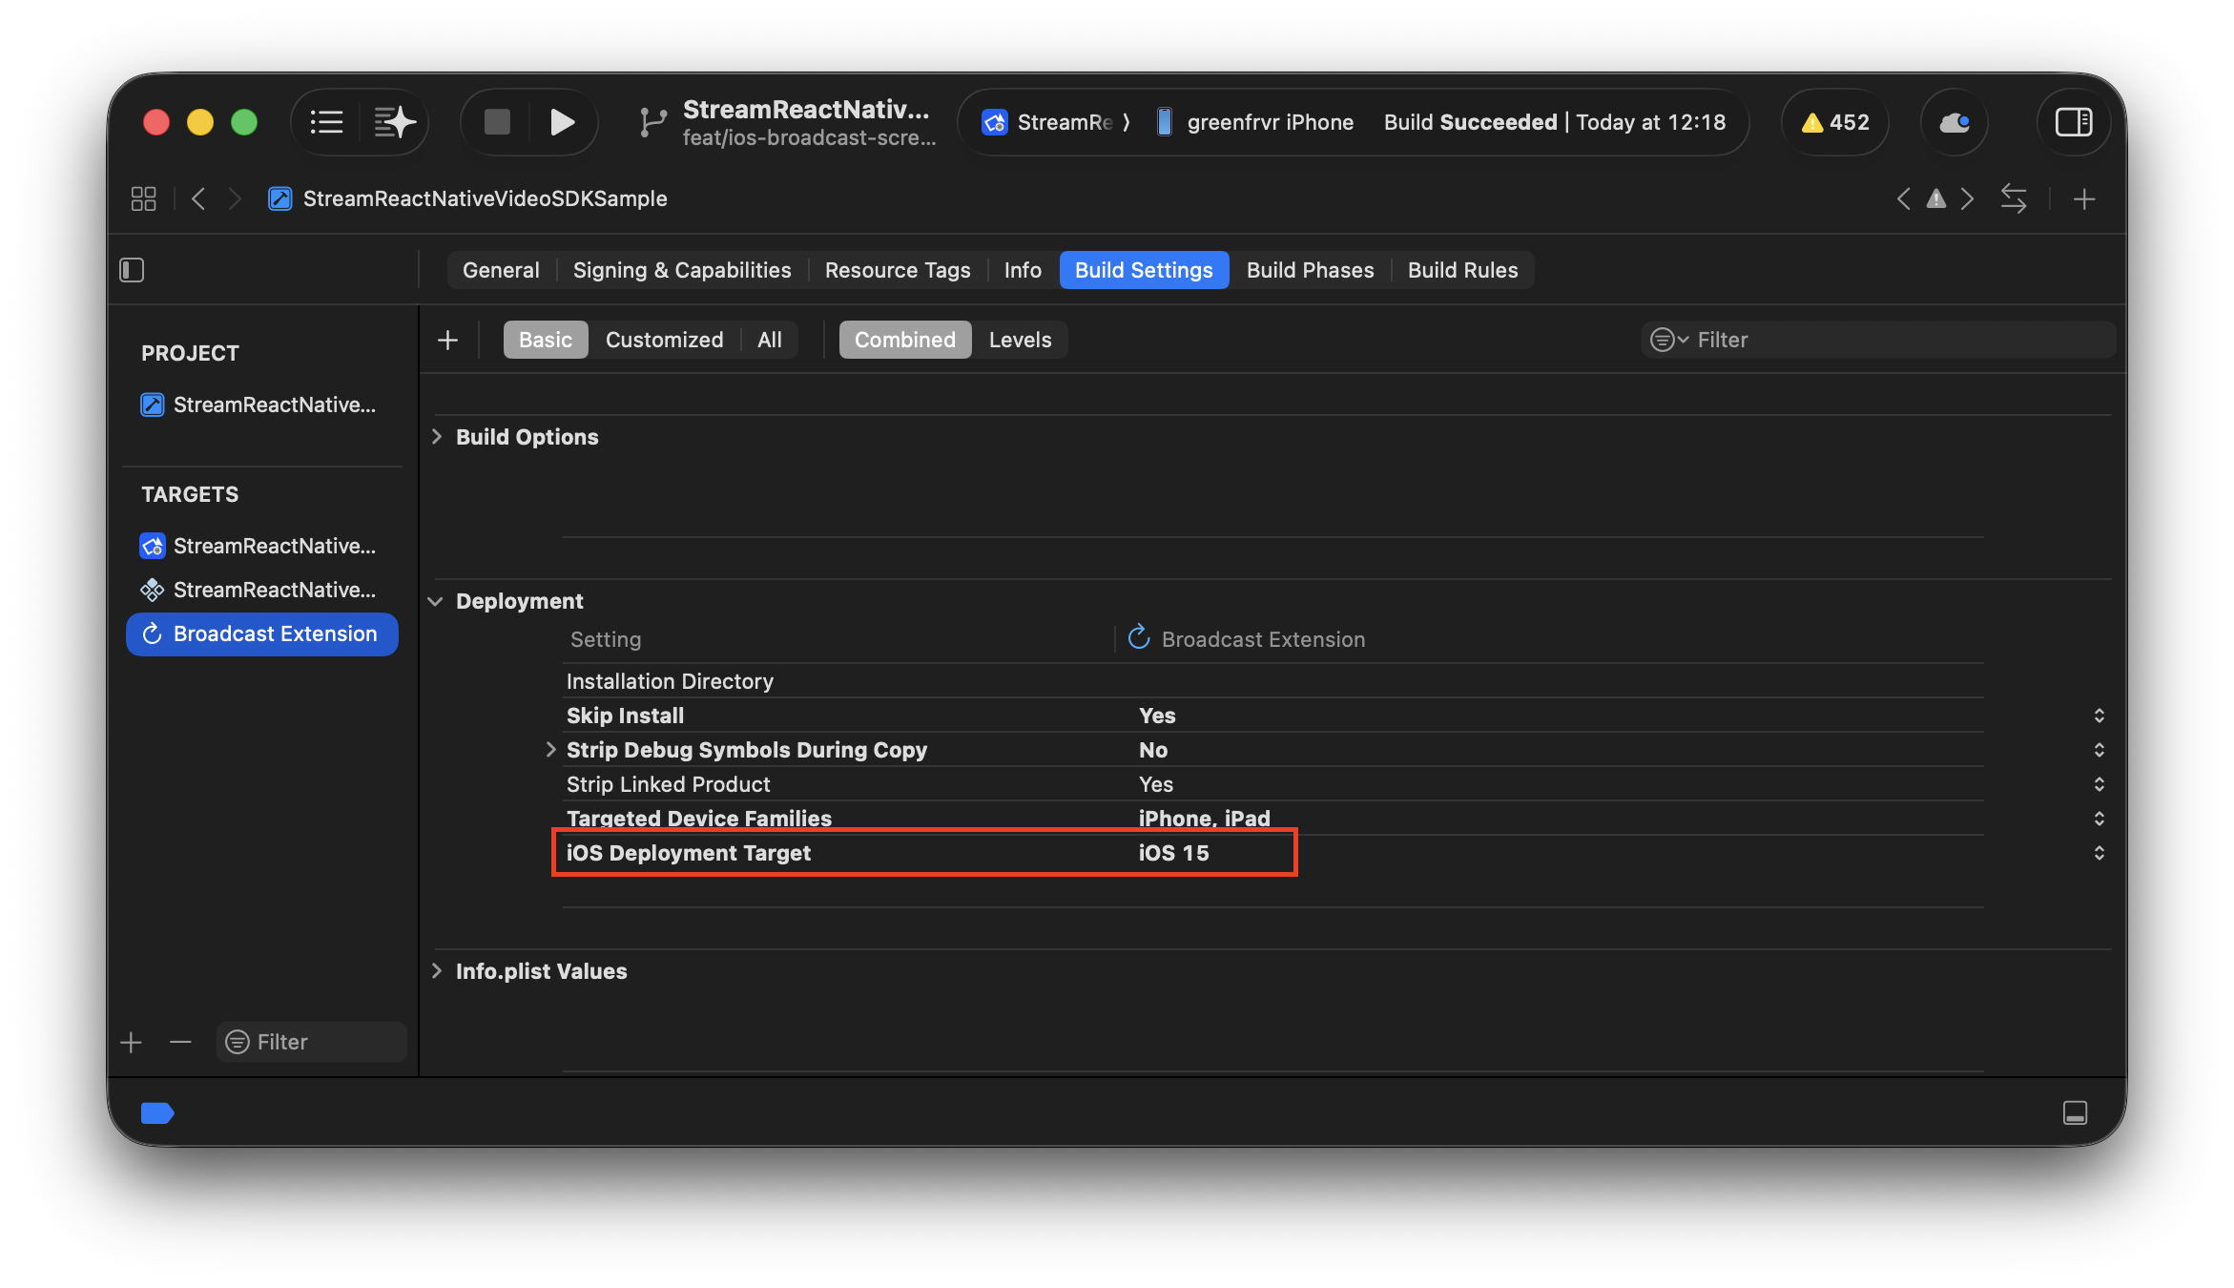Show Basic build settings
The height and width of the screenshot is (1288, 2234).
(546, 340)
